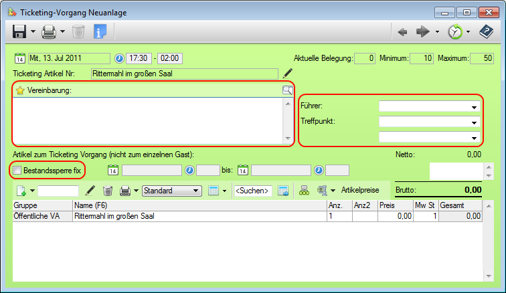506x293 pixels.
Task: Click the Artikelpreise button
Action: tap(361, 191)
